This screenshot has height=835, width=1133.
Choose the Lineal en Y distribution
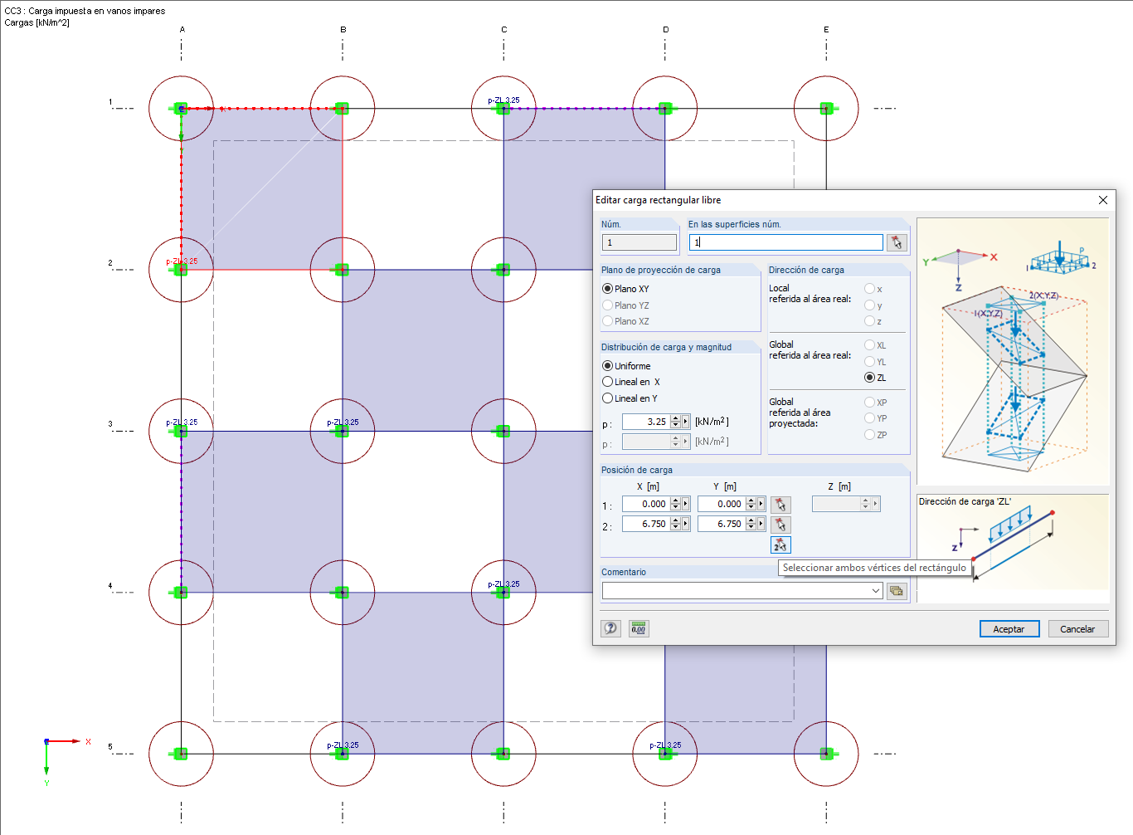(x=607, y=398)
